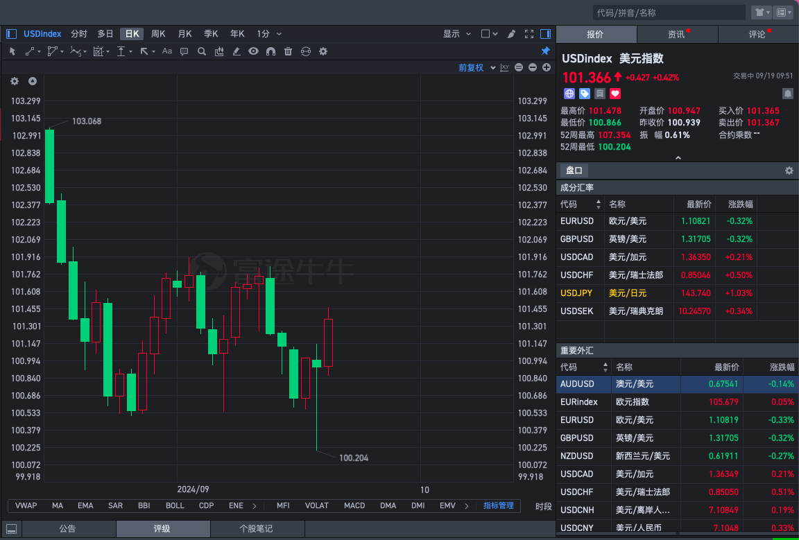Click the sync drawings icon
The image size is (799, 540).
[305, 51]
